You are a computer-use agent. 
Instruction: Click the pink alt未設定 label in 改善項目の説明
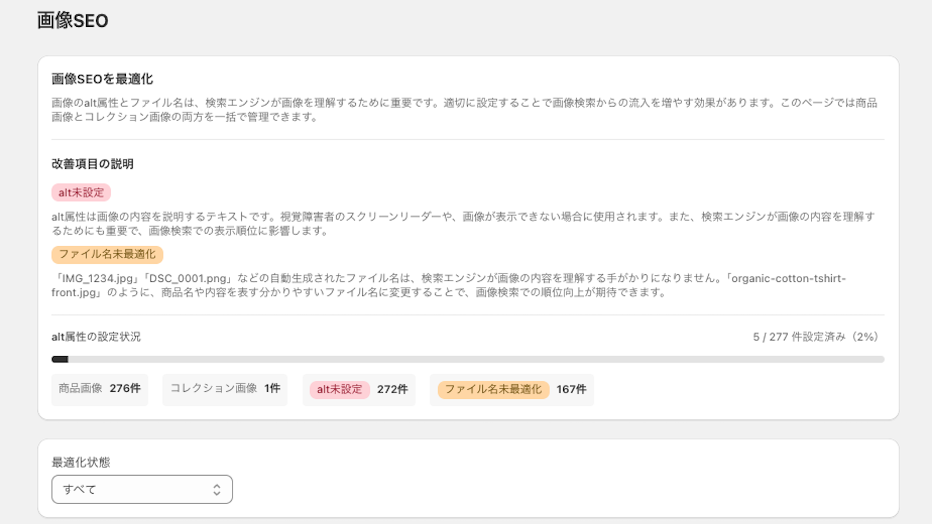82,192
